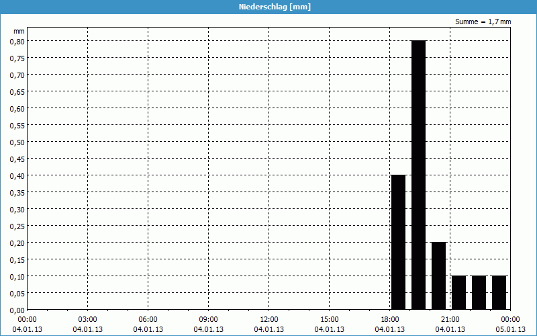Click the 0,25 y-axis value
Viewport: 537px width, 336px height.
click(x=17, y=226)
